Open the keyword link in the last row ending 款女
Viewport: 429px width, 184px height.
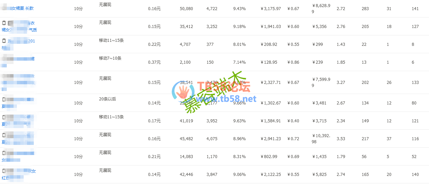[x=19, y=174]
